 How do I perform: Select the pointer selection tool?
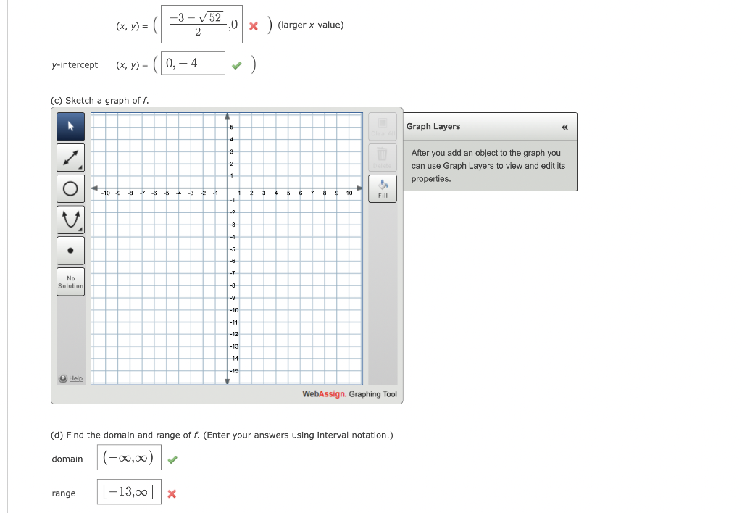coord(70,126)
